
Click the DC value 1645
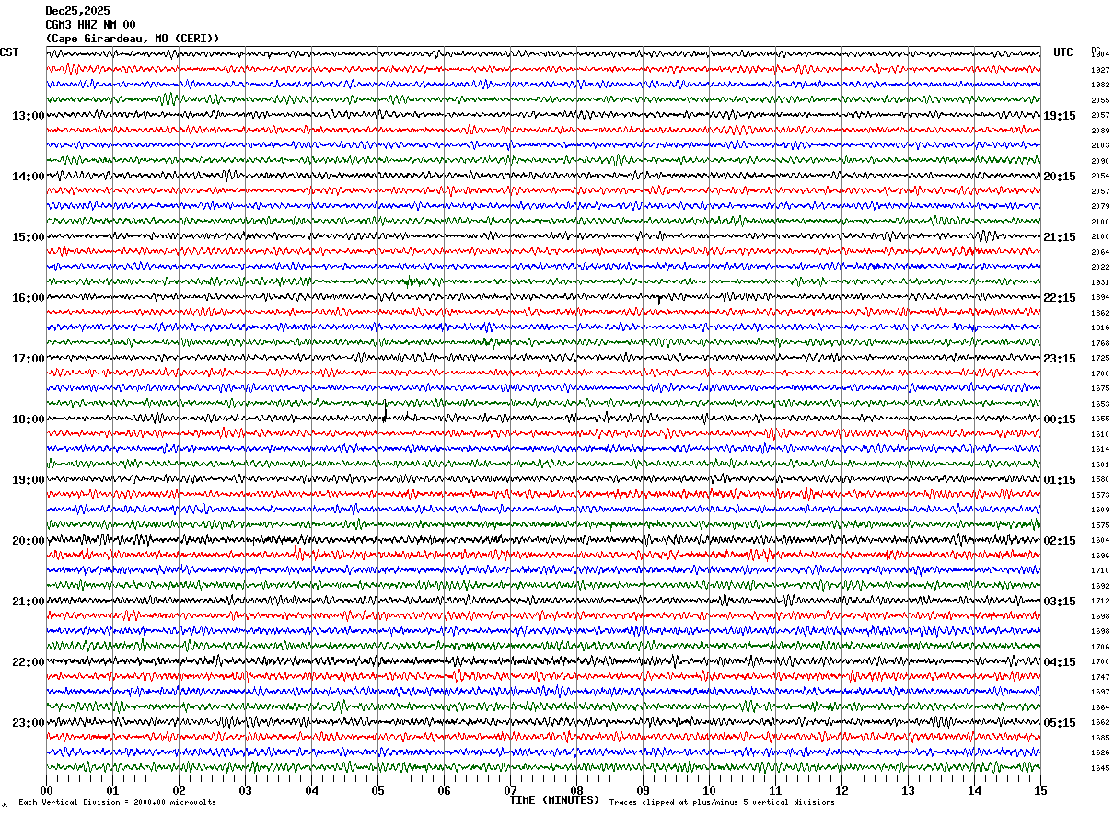1100,768
